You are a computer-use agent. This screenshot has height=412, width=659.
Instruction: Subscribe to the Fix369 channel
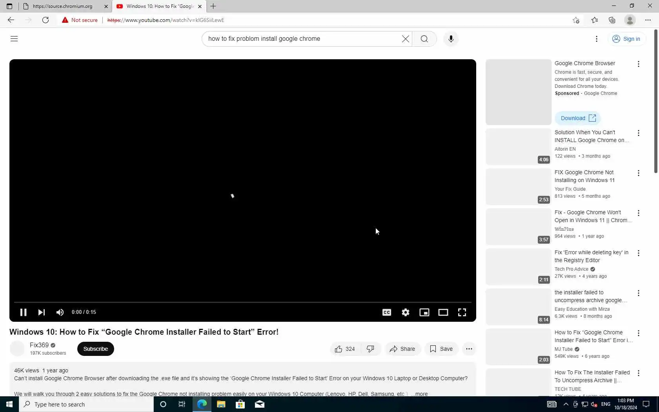[x=95, y=349]
